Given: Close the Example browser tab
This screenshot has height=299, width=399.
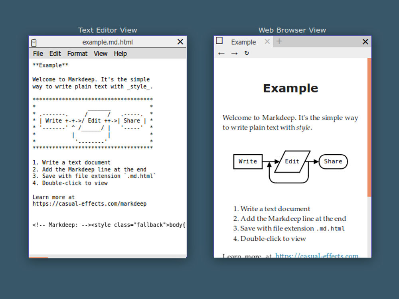Looking at the screenshot, I should (x=267, y=41).
